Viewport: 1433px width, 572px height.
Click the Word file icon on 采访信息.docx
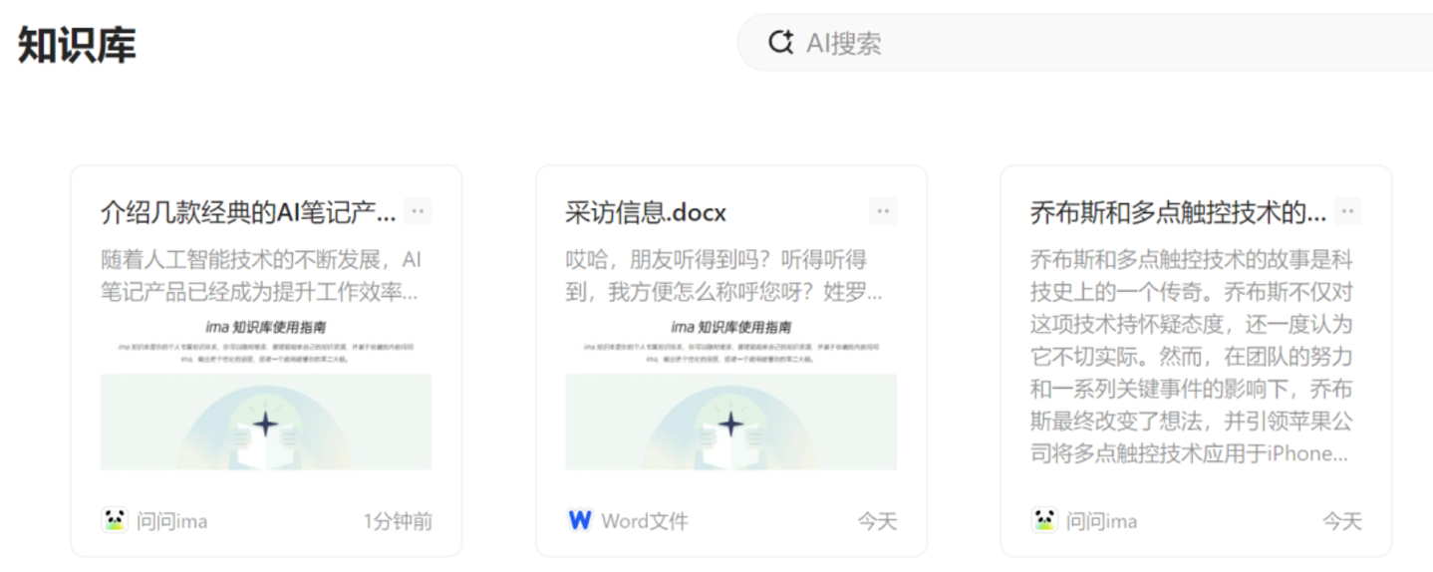[579, 520]
